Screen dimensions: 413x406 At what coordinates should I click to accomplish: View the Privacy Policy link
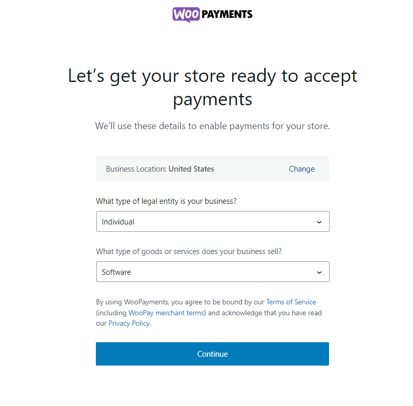129,323
